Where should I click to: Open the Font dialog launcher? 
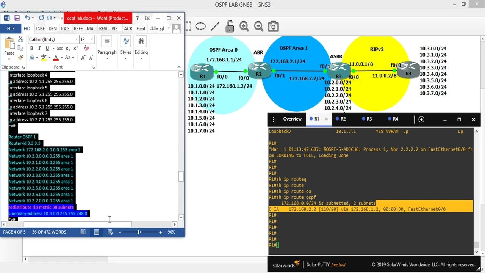pos(93,67)
